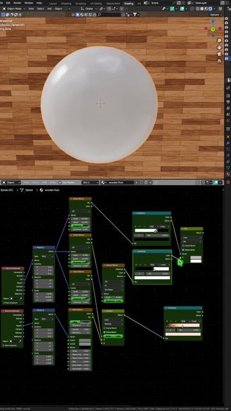
Task: Open the F1 feature dropdown on Voronoi node
Action: pyautogui.click(x=113, y=285)
